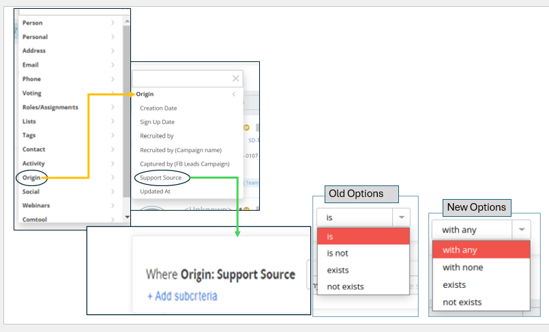Open the 'with any' dropdown arrow
This screenshot has width=549, height=332.
click(521, 230)
